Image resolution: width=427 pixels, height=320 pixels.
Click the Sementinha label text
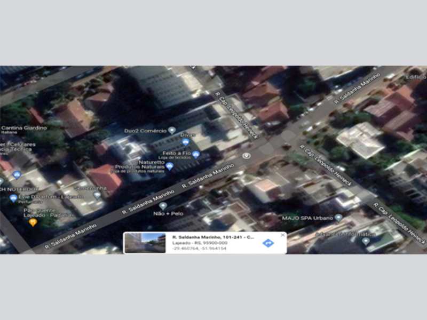pos(90,188)
